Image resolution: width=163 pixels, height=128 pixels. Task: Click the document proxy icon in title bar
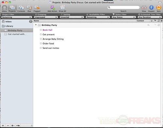(x=50, y=2)
